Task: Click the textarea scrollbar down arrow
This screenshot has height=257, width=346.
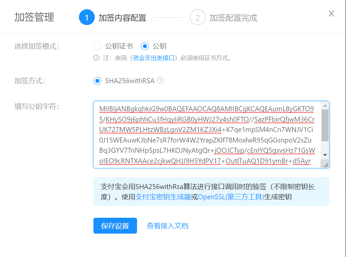Action: tap(325, 155)
